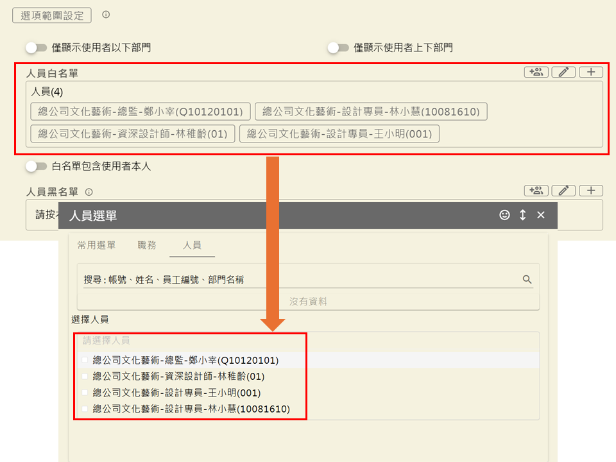
Task: Check 設計專員-王小明(001) checkbox in list
Action: click(x=85, y=393)
